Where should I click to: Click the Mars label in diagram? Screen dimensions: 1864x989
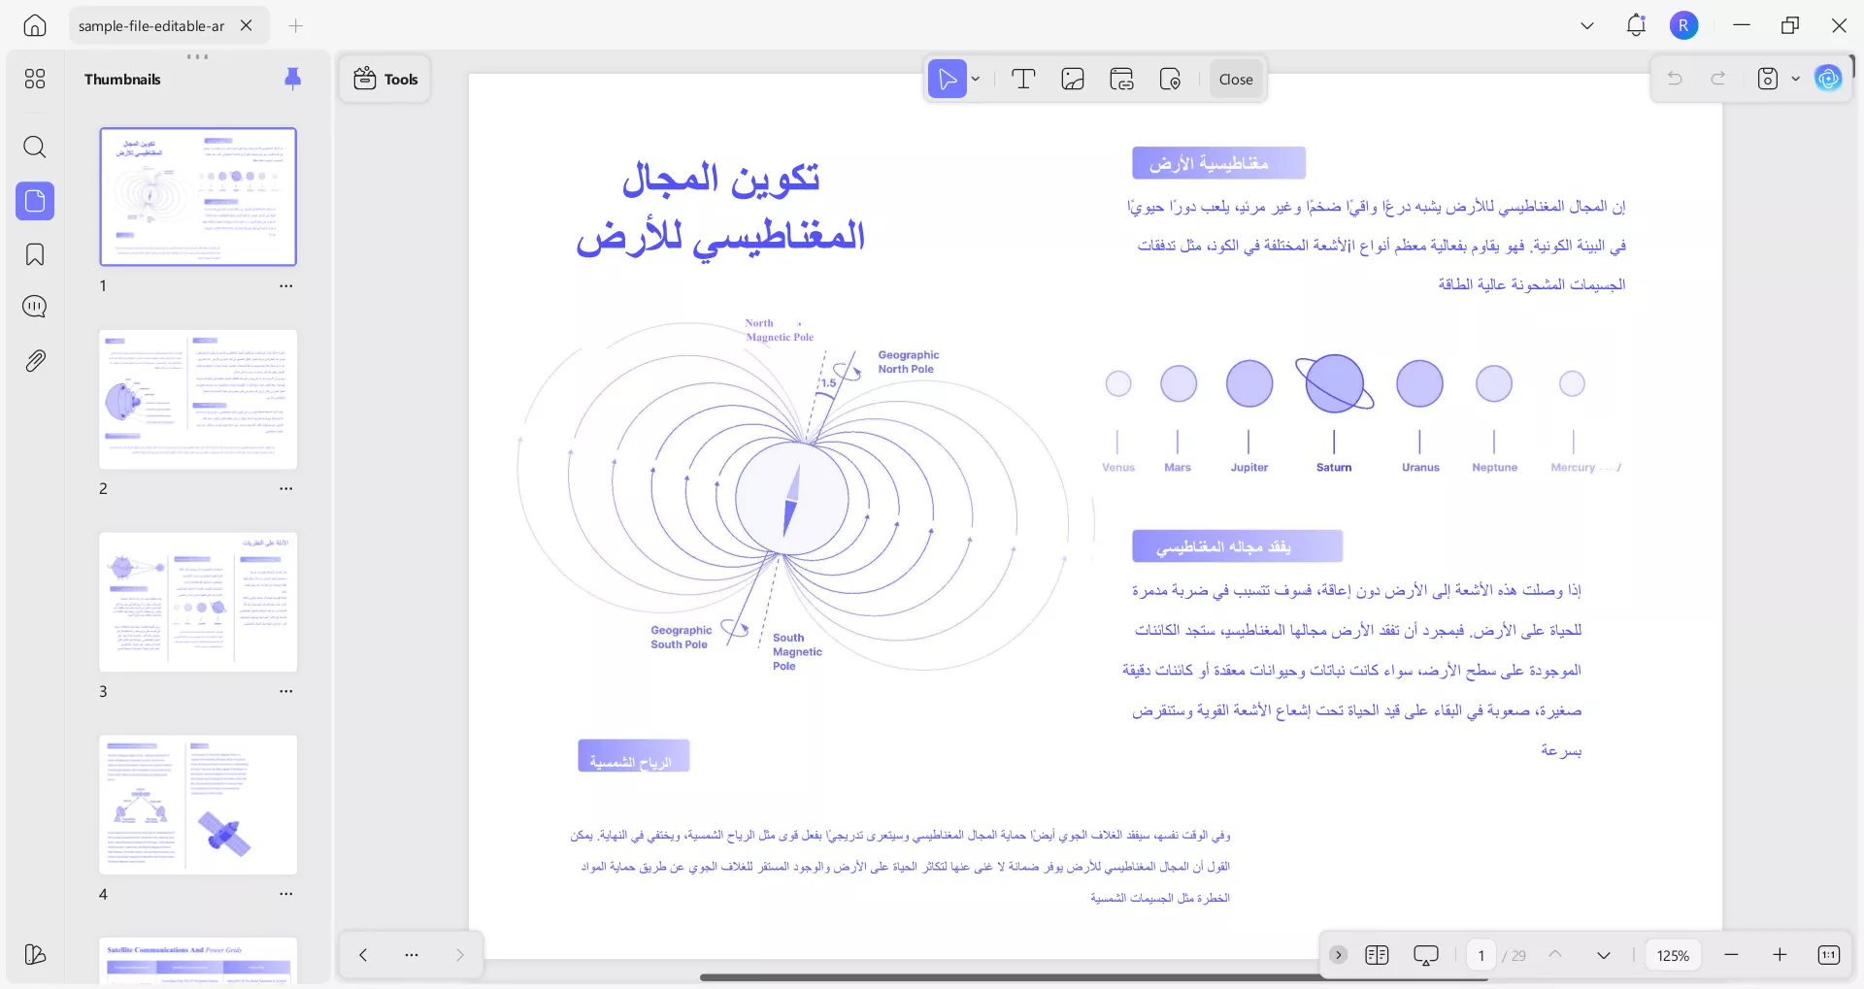[1178, 467]
